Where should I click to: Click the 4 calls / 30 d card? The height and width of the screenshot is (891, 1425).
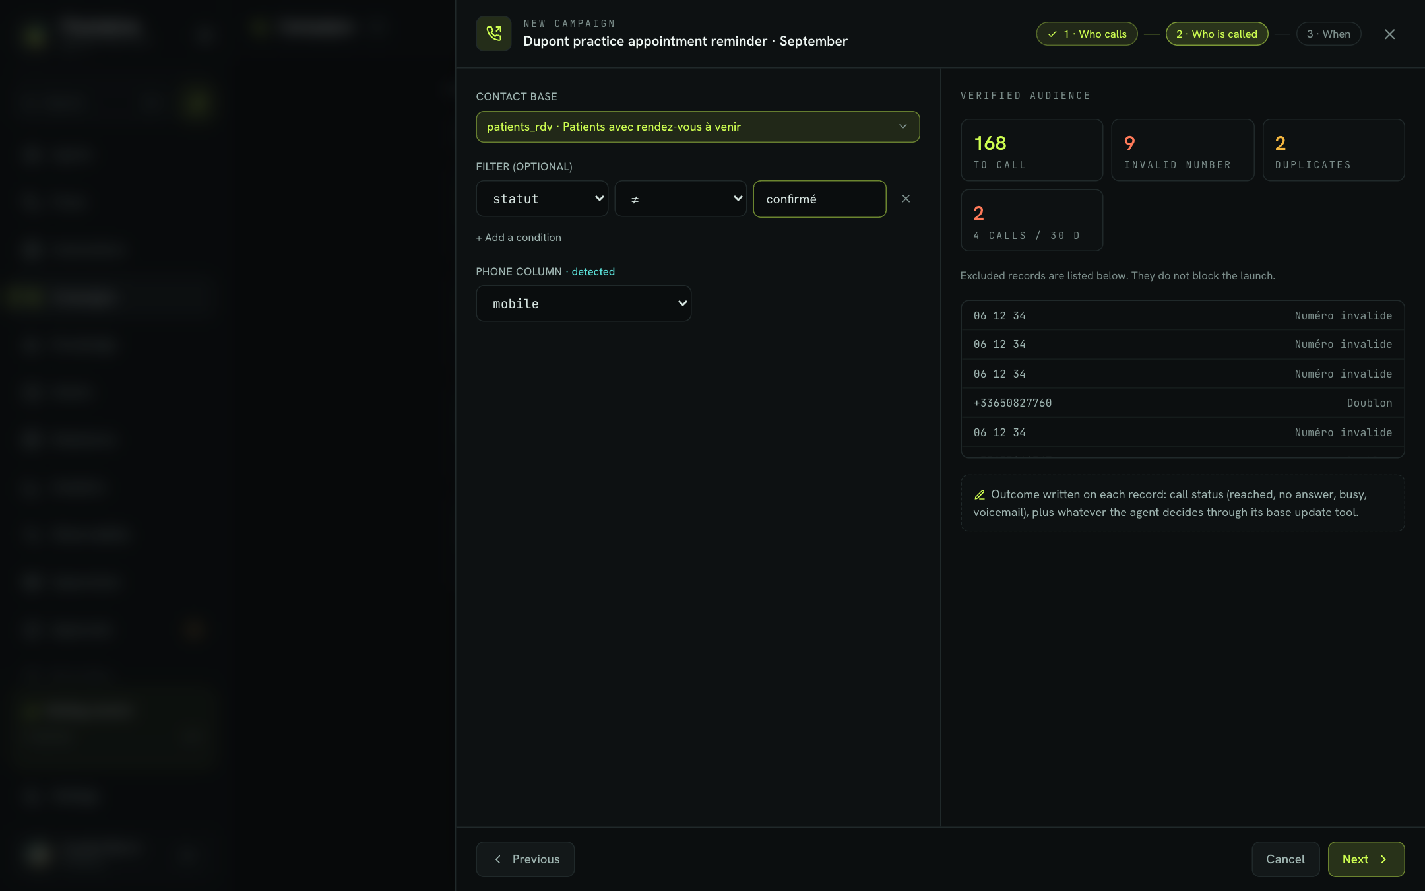coord(1032,220)
